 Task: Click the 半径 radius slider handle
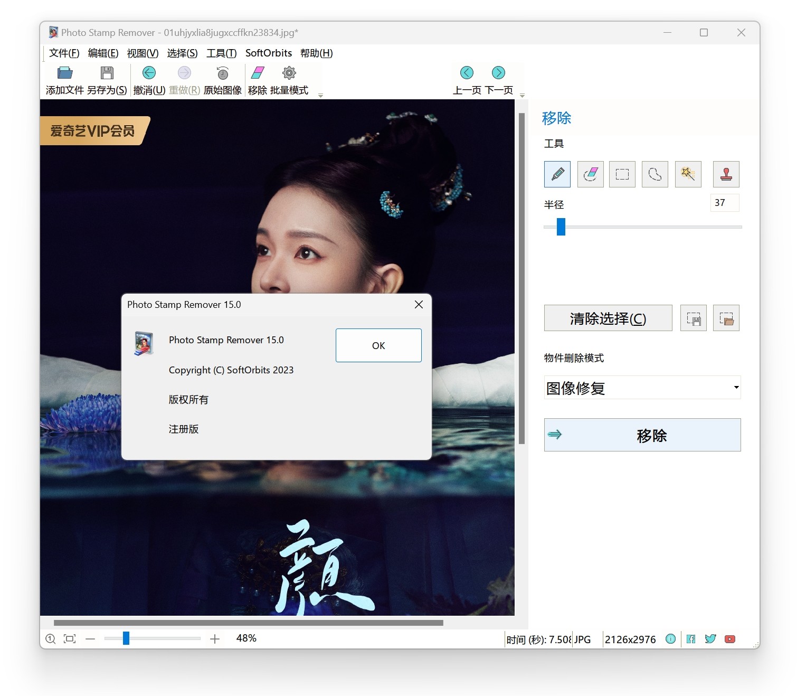click(561, 227)
